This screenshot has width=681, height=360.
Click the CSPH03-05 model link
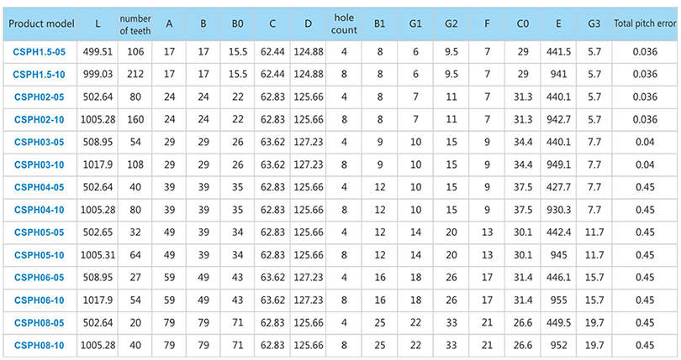pos(39,143)
